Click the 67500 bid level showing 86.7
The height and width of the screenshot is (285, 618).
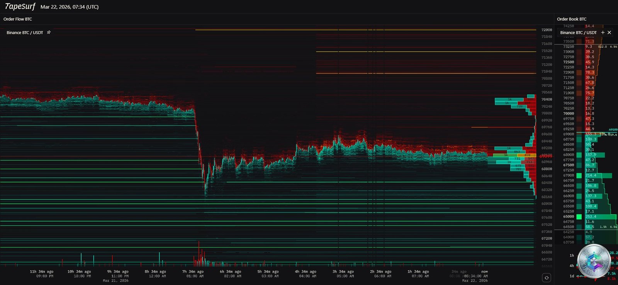pyautogui.click(x=586, y=165)
